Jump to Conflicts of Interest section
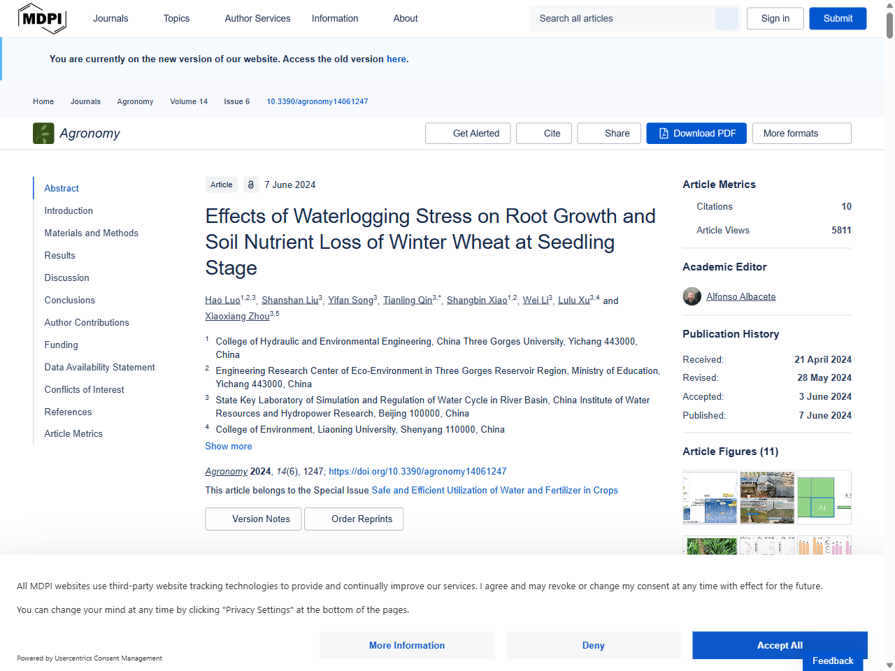895x671 pixels. 84,389
